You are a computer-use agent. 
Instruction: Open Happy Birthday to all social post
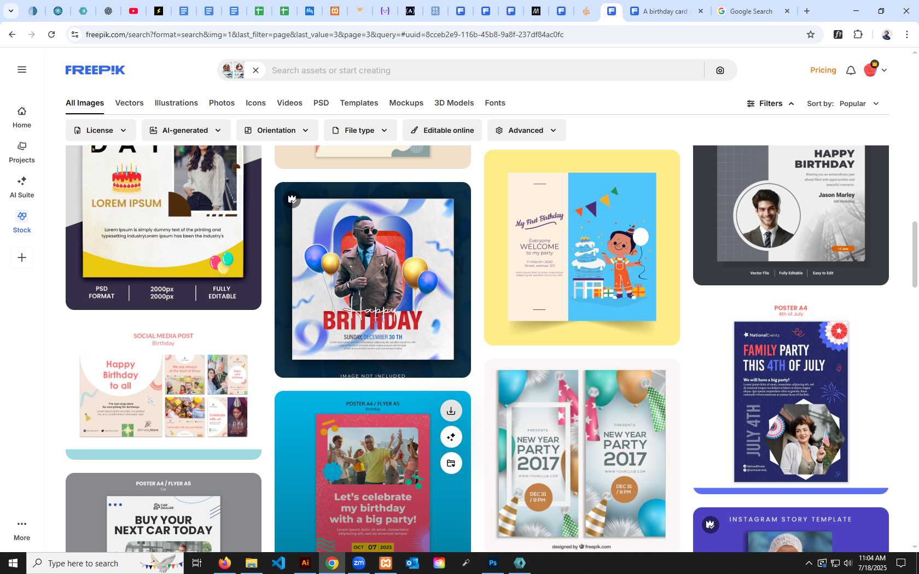[x=164, y=391]
